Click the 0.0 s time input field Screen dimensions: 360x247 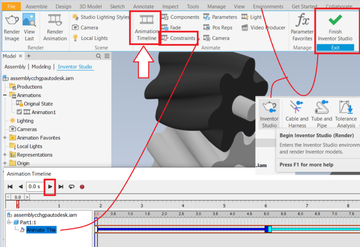[x=34, y=187]
